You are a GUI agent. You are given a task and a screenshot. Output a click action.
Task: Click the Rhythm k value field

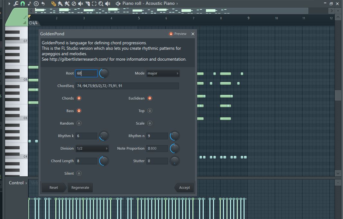point(87,136)
